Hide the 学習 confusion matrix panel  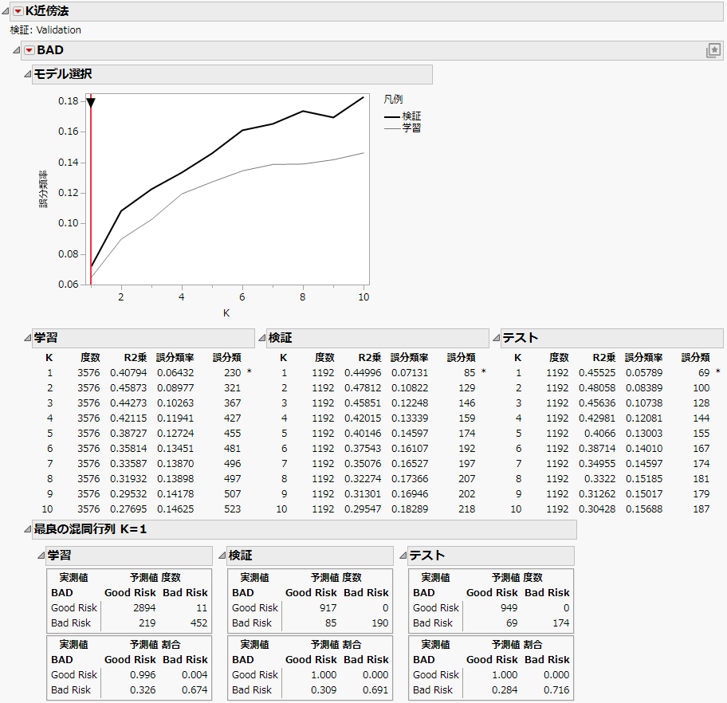click(40, 556)
